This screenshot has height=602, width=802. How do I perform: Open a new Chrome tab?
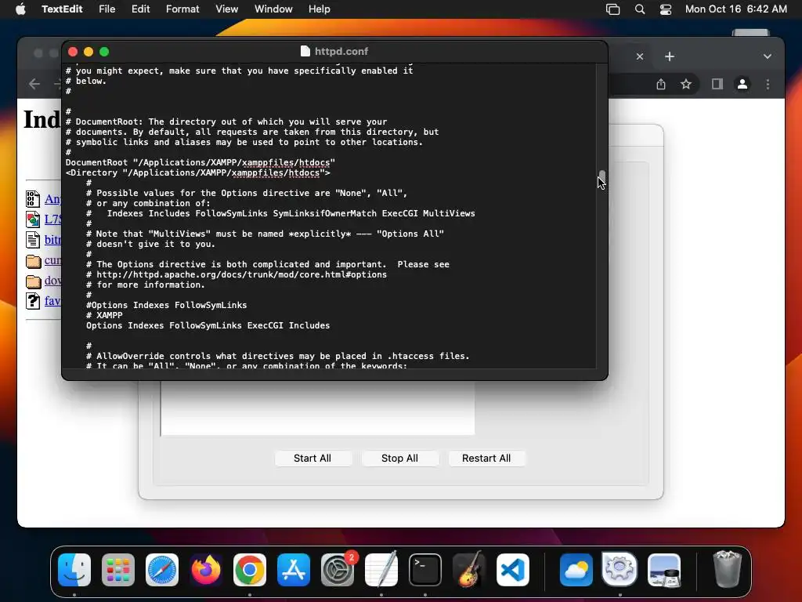[670, 56]
